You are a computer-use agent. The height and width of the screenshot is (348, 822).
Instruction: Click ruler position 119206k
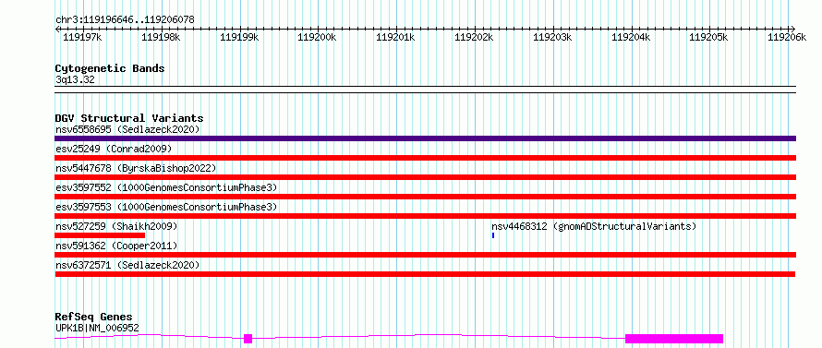pos(787,37)
